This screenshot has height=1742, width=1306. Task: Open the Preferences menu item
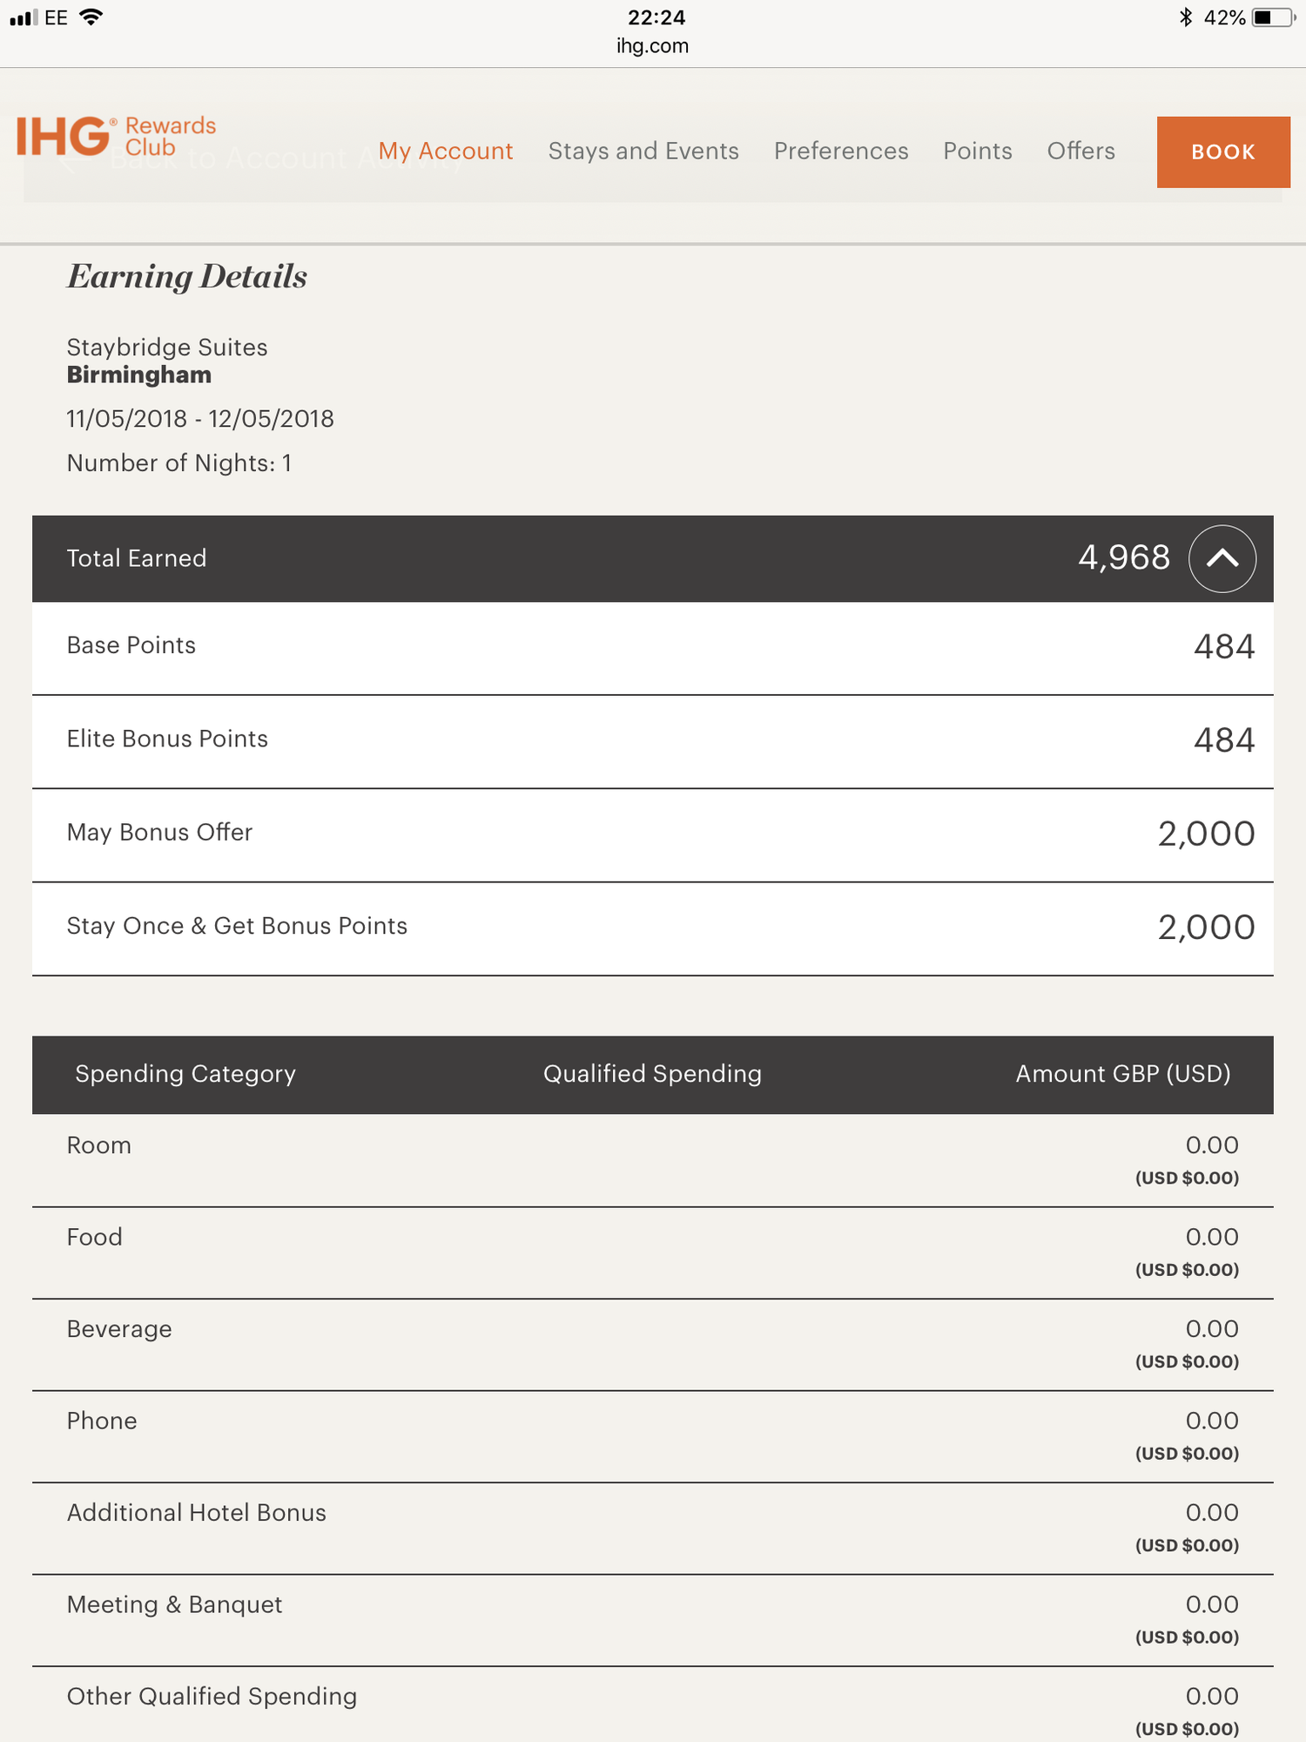click(840, 152)
